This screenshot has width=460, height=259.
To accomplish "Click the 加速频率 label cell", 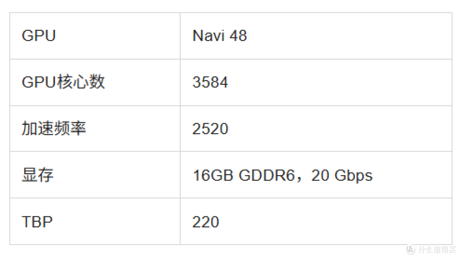I will pos(95,129).
